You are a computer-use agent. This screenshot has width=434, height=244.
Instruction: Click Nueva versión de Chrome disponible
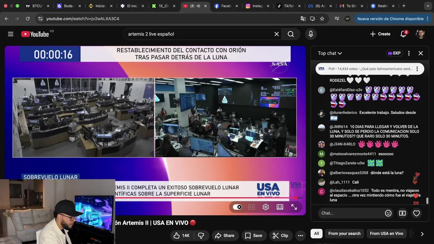(x=390, y=19)
